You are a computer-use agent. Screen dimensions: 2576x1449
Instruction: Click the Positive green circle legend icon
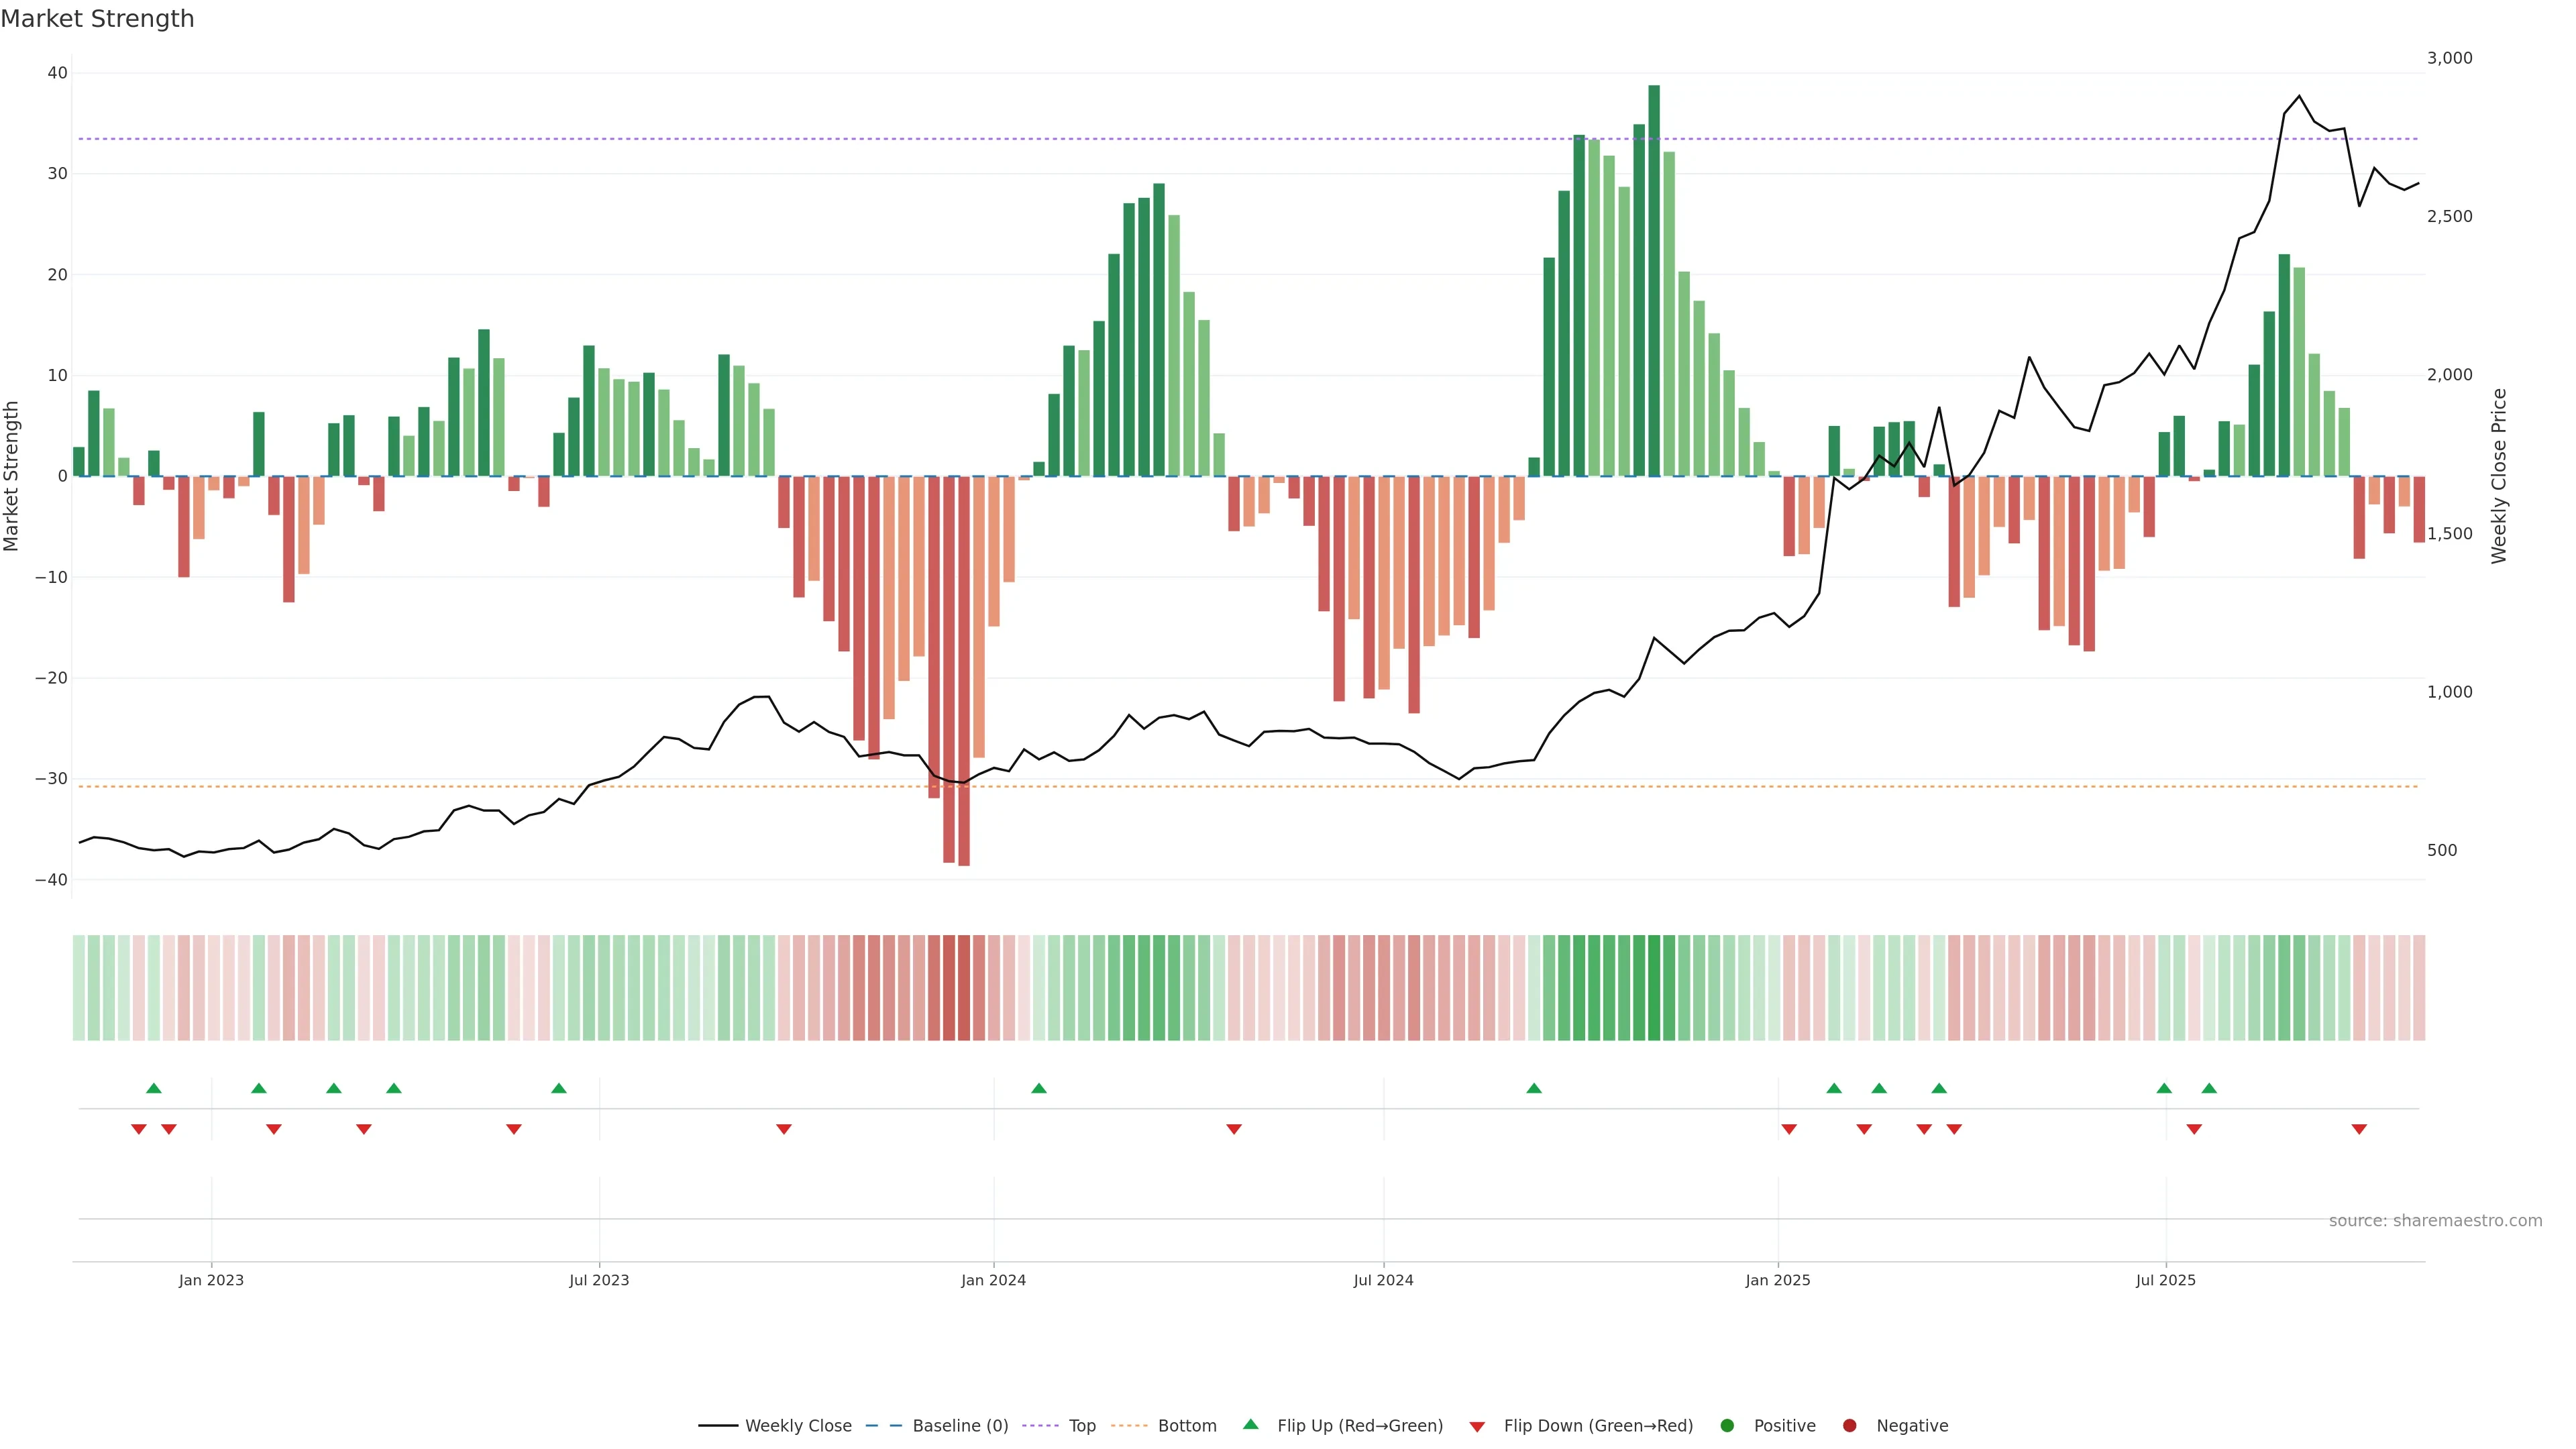[1727, 1426]
